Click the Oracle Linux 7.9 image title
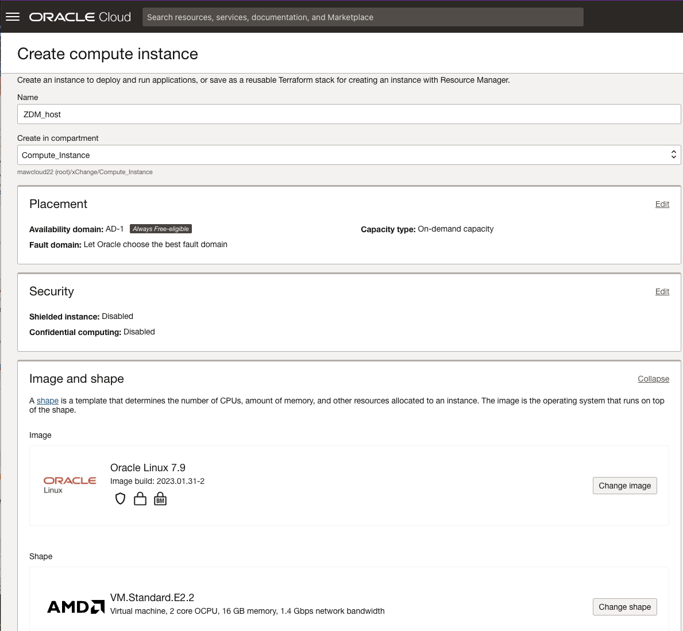 pyautogui.click(x=148, y=468)
